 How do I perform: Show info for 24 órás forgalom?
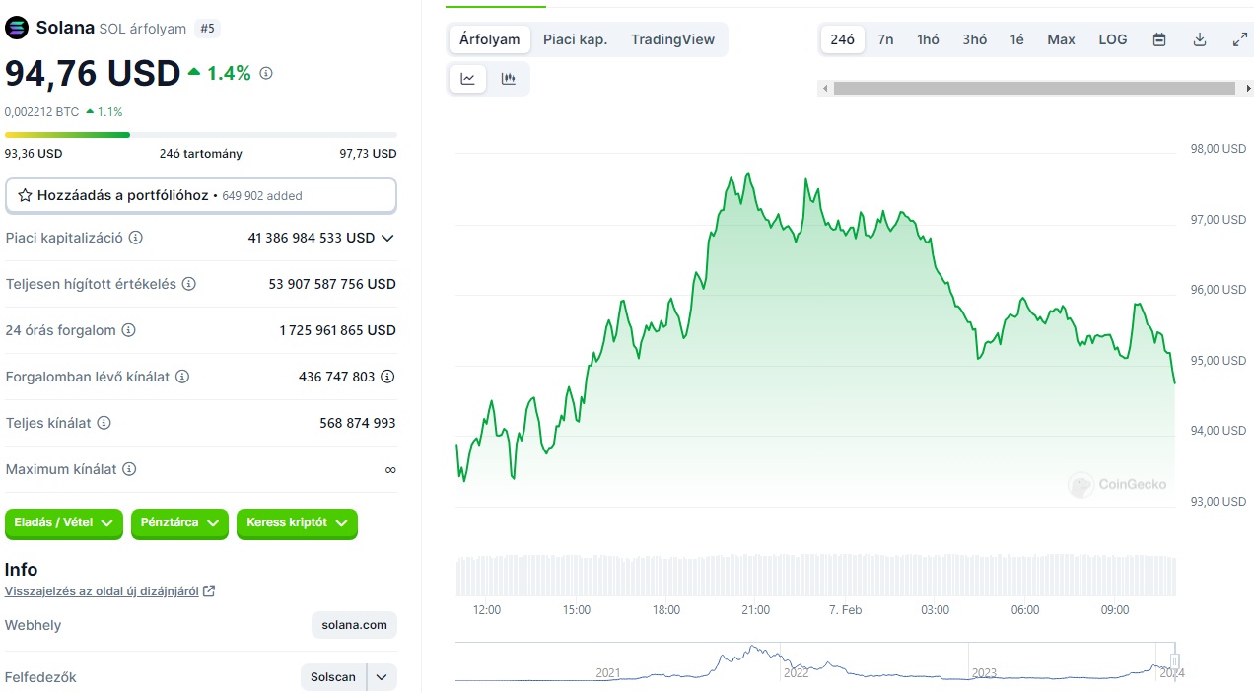(128, 330)
